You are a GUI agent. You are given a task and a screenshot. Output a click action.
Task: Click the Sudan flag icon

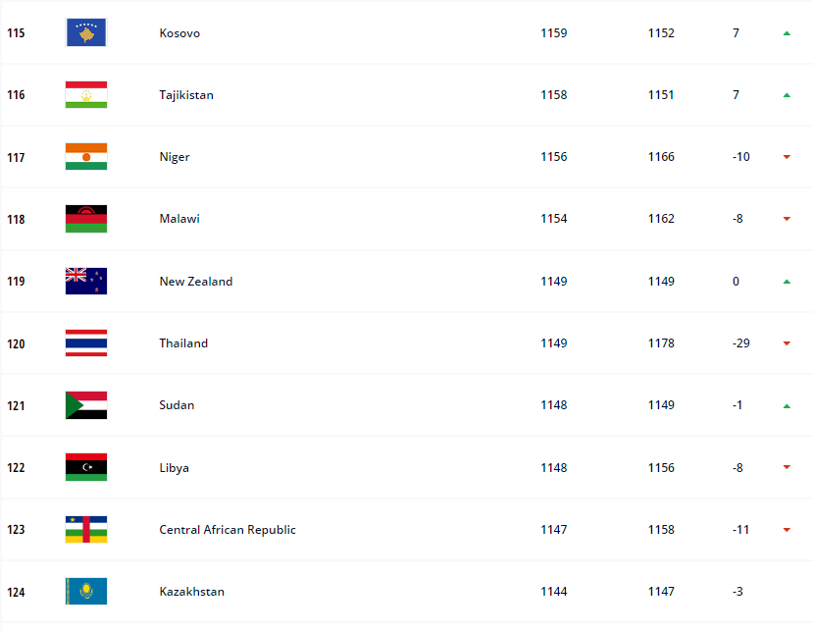click(x=86, y=404)
